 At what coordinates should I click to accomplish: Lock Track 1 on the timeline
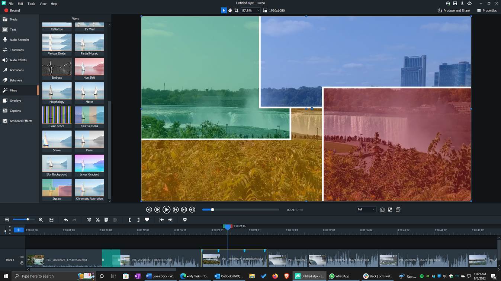(x=22, y=263)
